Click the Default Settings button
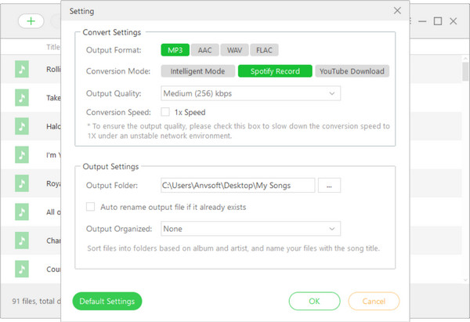 pyautogui.click(x=107, y=301)
